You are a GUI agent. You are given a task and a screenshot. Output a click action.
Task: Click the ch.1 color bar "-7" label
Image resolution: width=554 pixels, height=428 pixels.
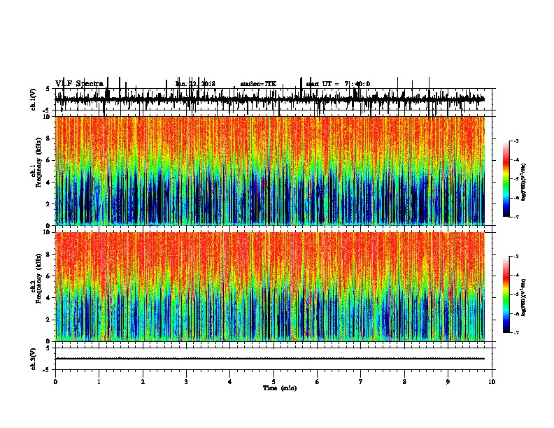coord(516,217)
